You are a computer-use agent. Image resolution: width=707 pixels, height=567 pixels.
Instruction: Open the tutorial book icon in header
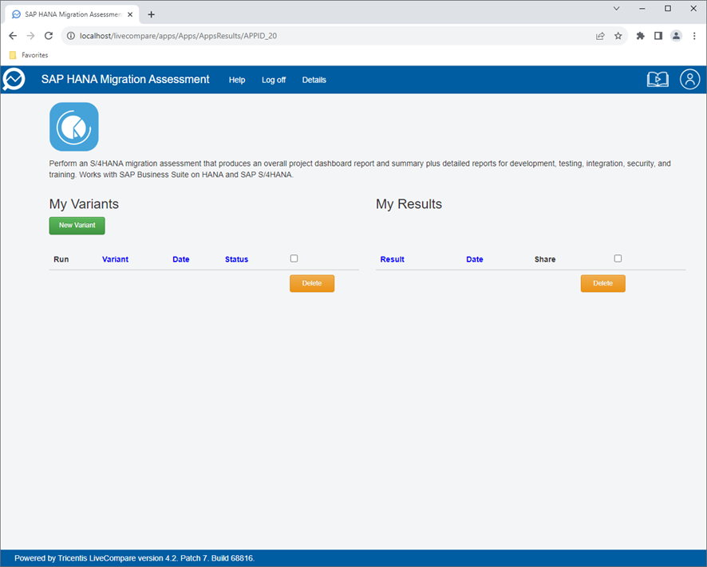[658, 79]
